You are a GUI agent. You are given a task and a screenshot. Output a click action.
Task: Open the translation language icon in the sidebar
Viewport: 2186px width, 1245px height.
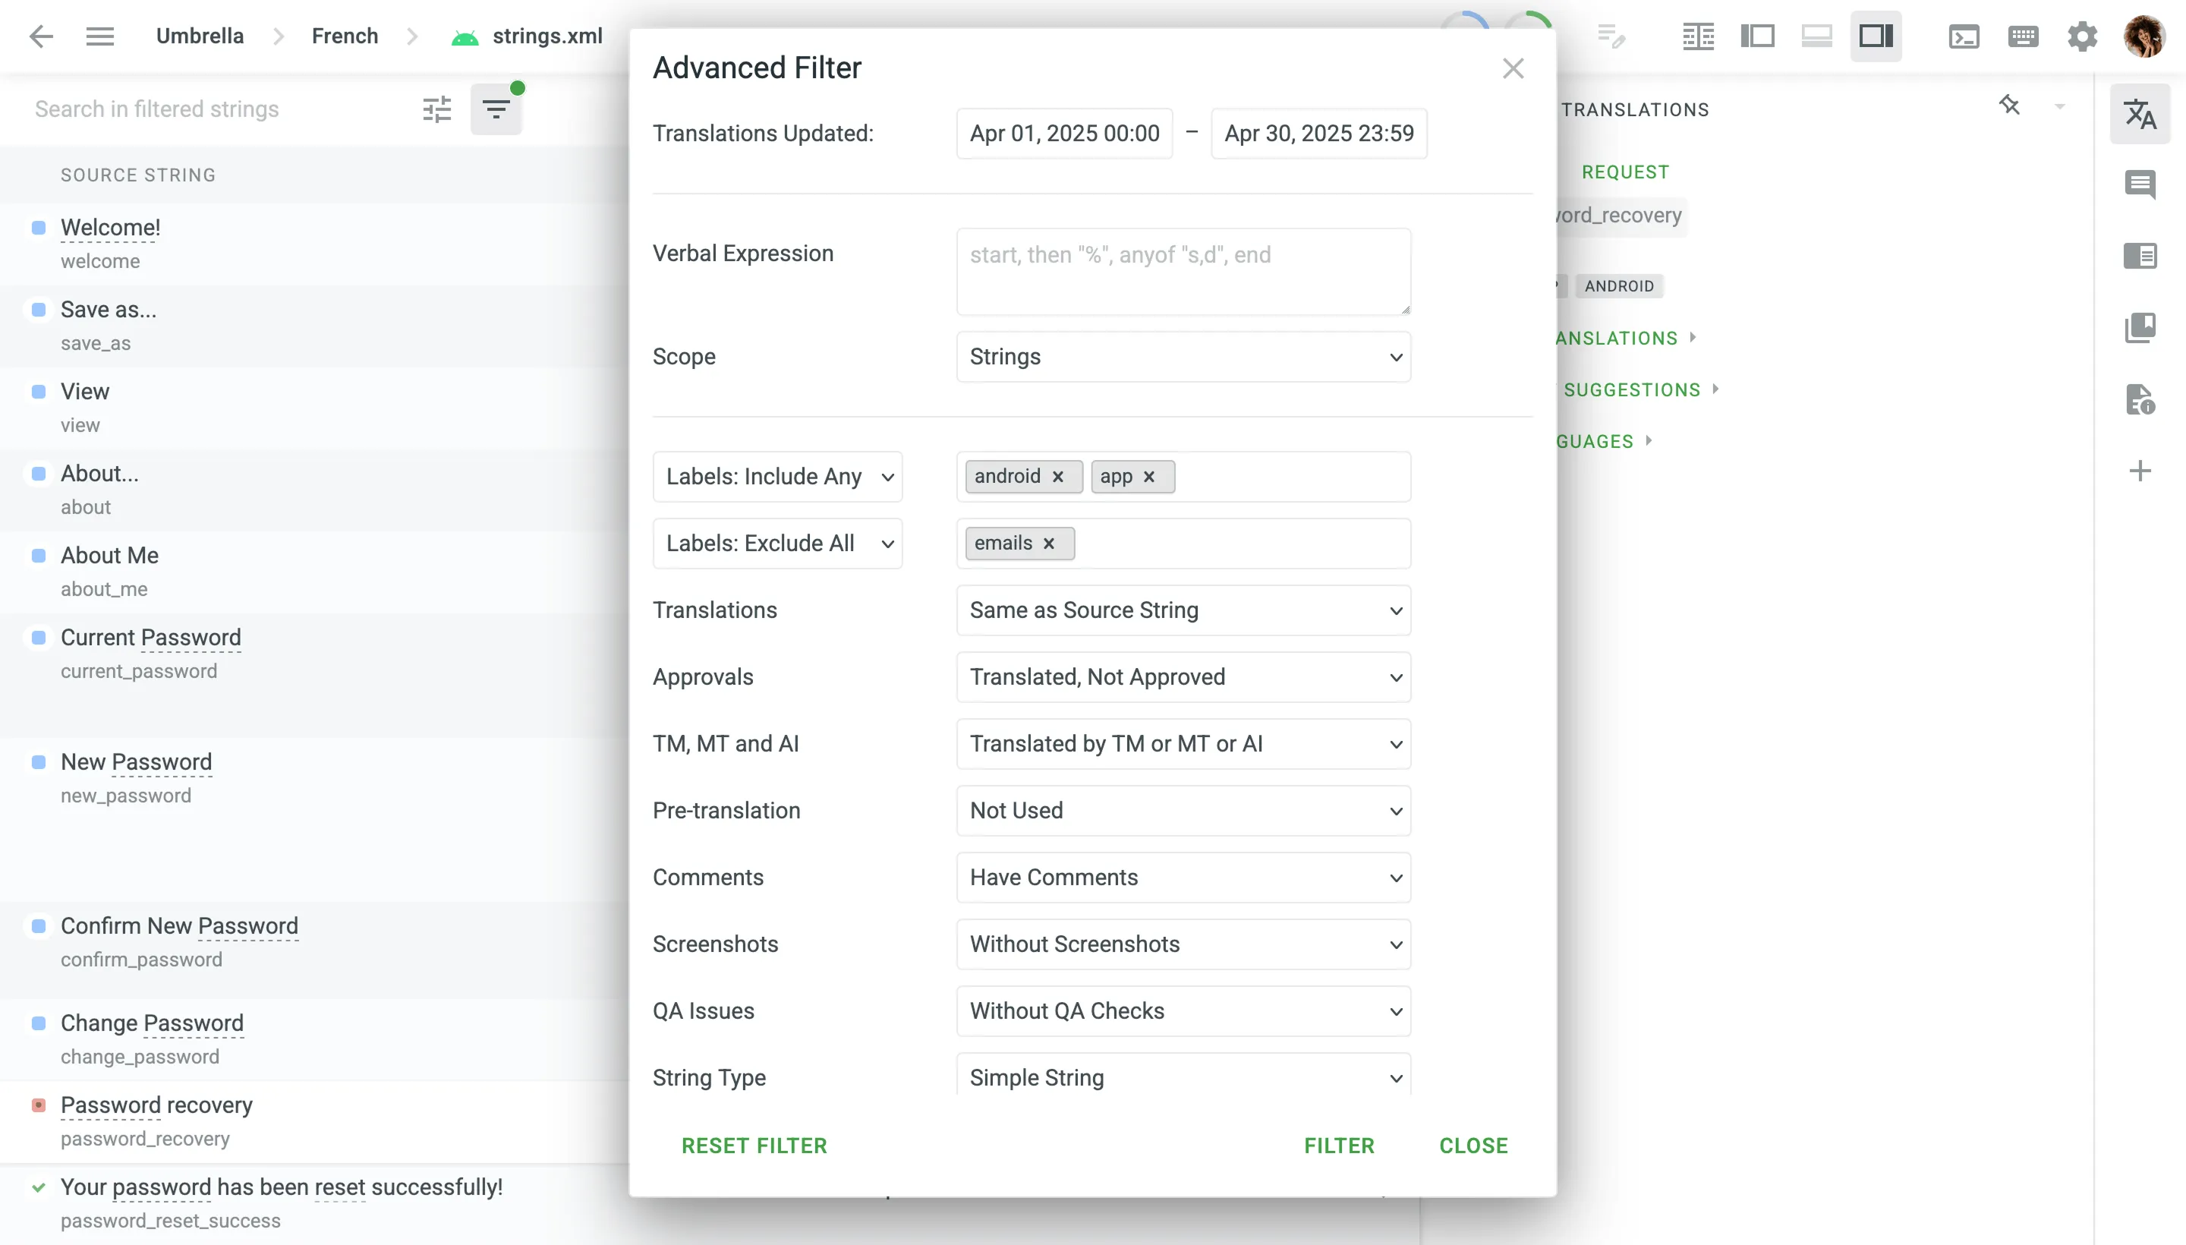point(2140,114)
